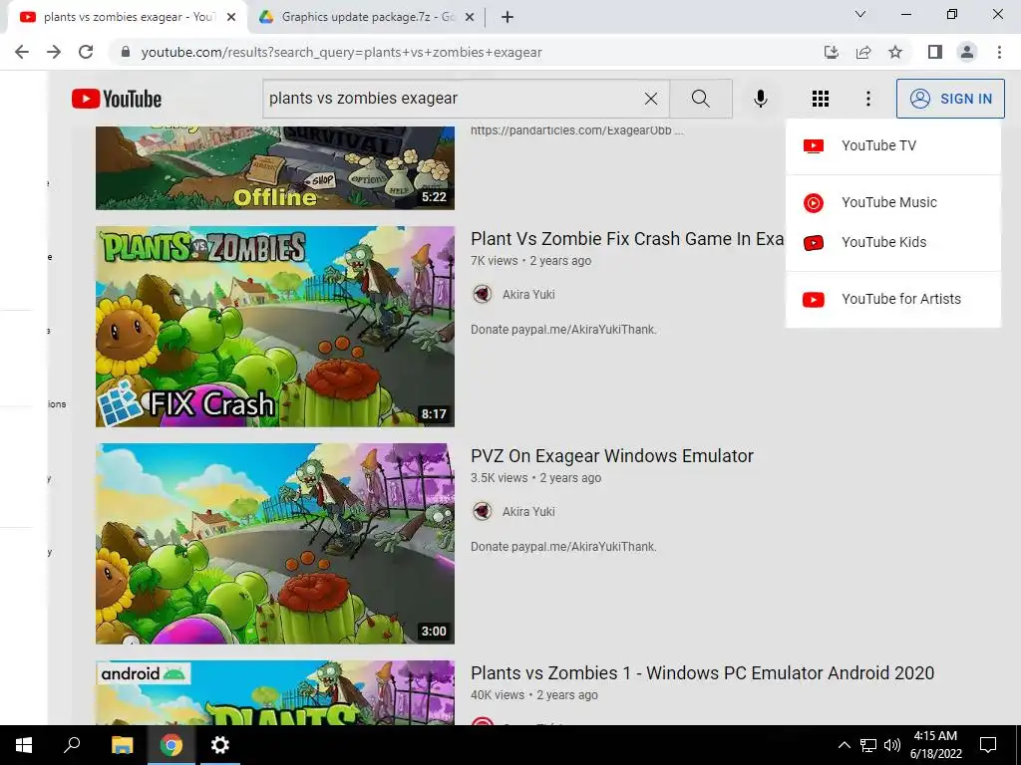Image resolution: width=1021 pixels, height=765 pixels.
Task: Click '7K views • 2 years ago' text
Action: coord(530,261)
